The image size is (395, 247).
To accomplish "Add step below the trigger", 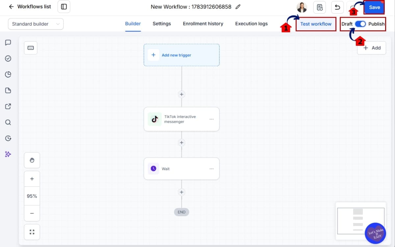I will click(x=181, y=94).
